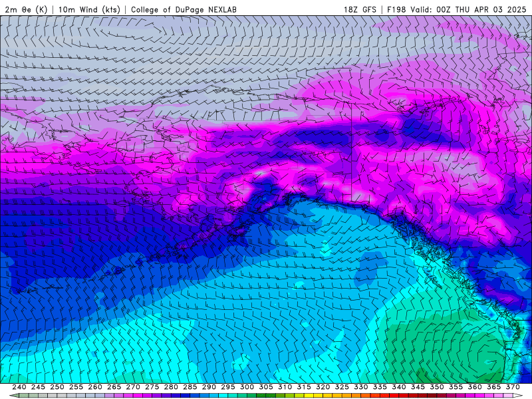The image size is (532, 399).
Task: Click the 250 value on the color scale
Action: pyautogui.click(x=57, y=387)
